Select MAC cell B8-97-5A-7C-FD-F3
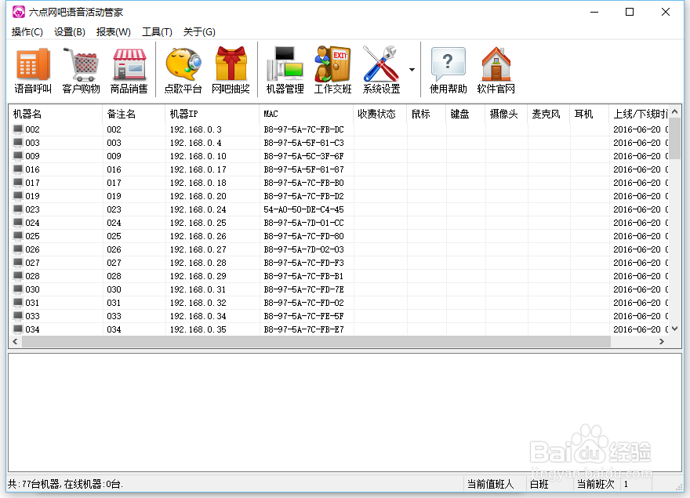This screenshot has height=498, width=690. click(x=303, y=263)
